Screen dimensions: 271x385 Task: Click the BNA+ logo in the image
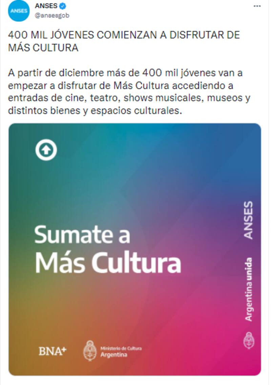53,351
